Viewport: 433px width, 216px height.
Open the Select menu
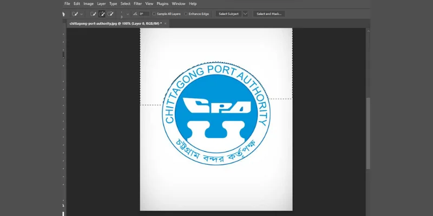126,4
